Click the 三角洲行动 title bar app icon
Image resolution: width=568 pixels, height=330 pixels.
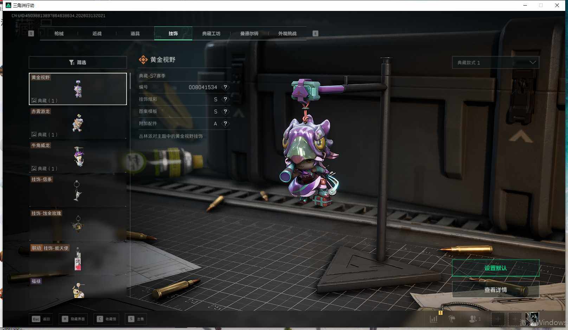pyautogui.click(x=8, y=5)
